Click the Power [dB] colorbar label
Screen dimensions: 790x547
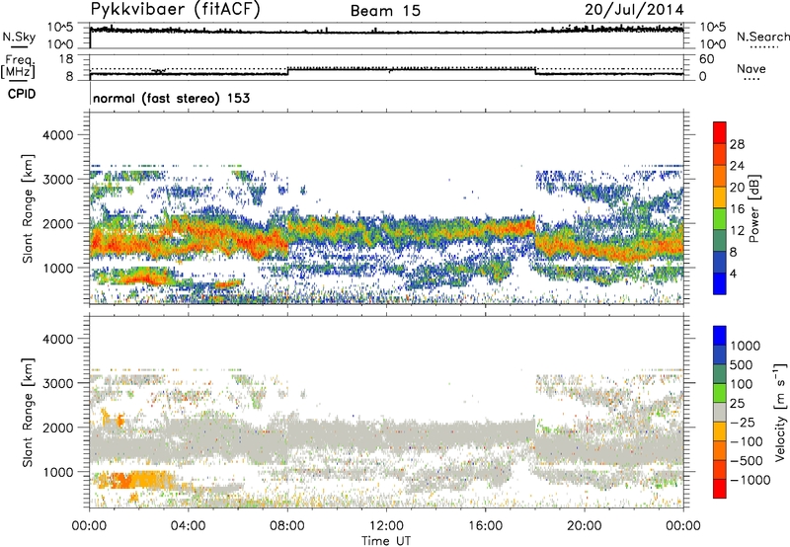pos(753,208)
